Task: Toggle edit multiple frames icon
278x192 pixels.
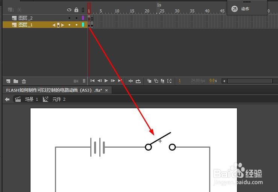Action: click(163, 81)
